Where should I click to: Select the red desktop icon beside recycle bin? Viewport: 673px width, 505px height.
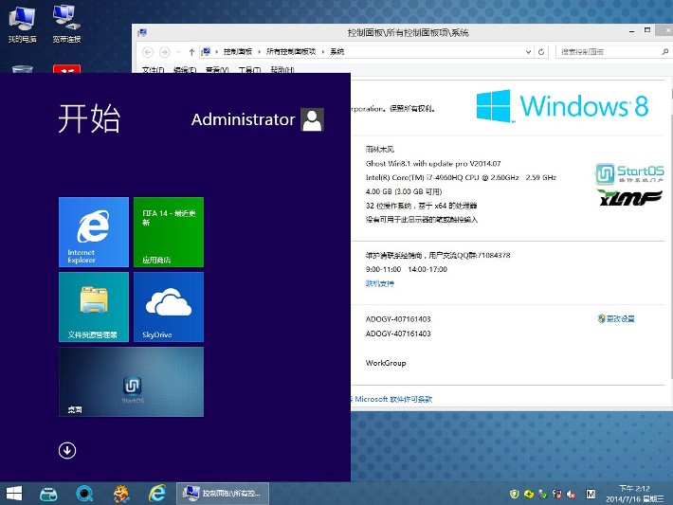pos(66,68)
